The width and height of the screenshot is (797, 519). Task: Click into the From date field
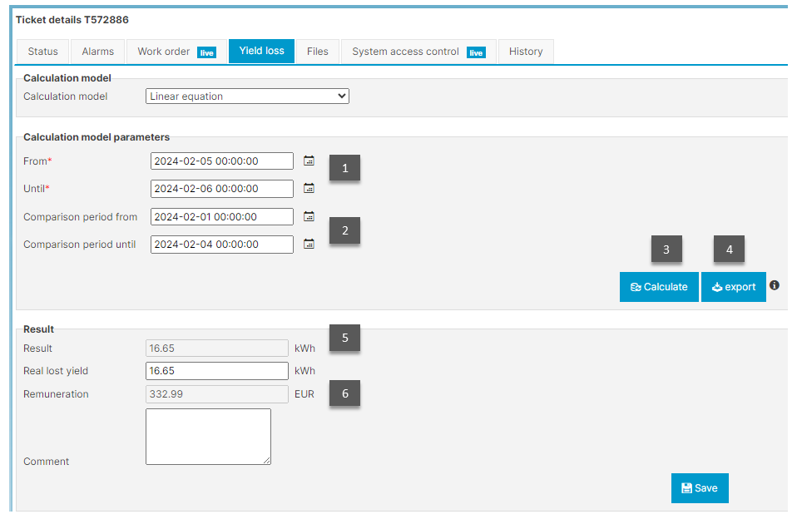pyautogui.click(x=221, y=161)
